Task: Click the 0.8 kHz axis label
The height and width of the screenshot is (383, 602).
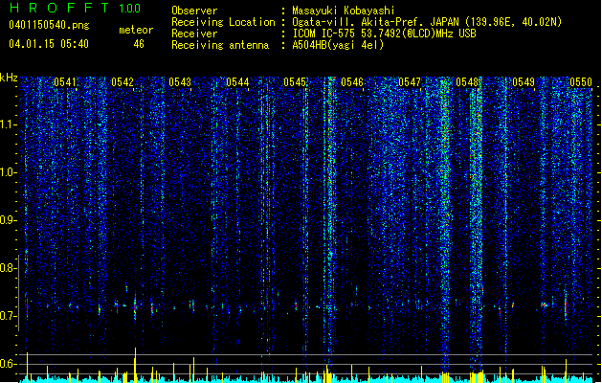Action: [x=8, y=268]
